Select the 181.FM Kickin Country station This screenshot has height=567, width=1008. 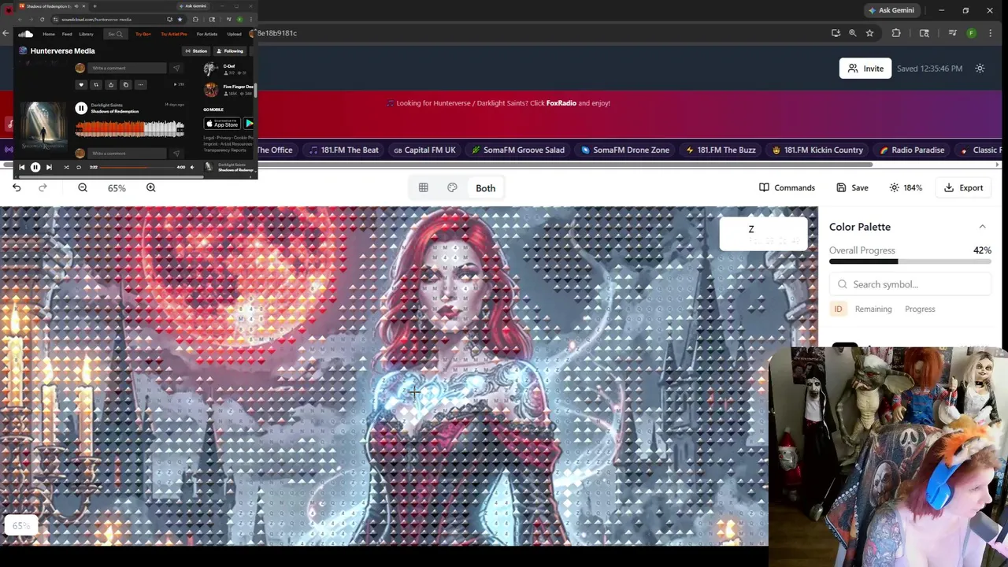[817, 150]
